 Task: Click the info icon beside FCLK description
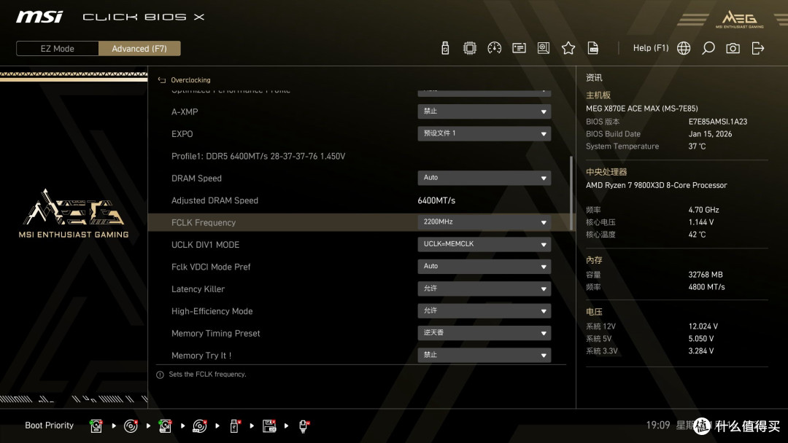point(160,375)
